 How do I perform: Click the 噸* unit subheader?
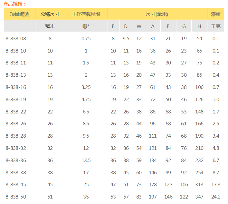coord(86,26)
